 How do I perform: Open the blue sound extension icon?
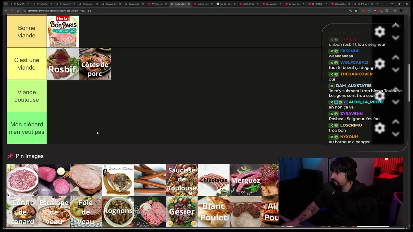click(x=369, y=11)
